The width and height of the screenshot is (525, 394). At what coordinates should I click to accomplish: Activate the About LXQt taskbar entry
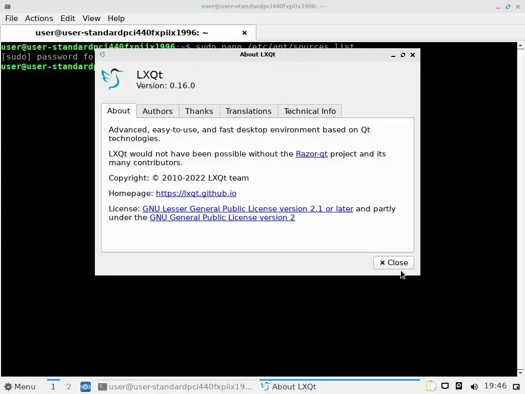tap(339, 387)
